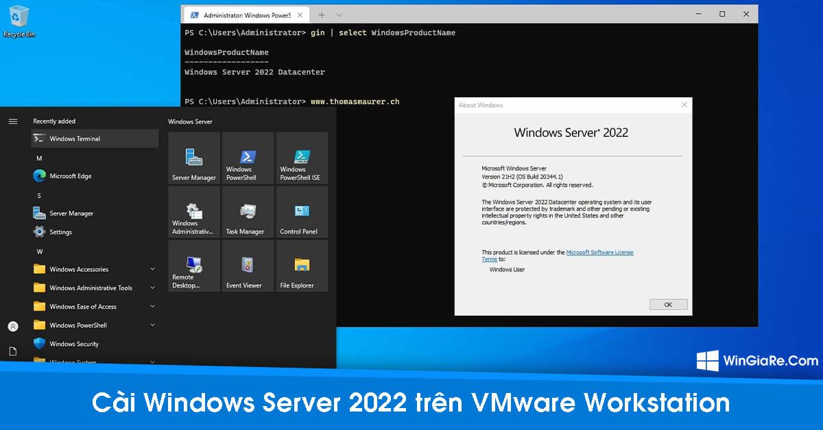The height and width of the screenshot is (430, 823).
Task: Open Server Manager in app list
Action: coord(95,213)
